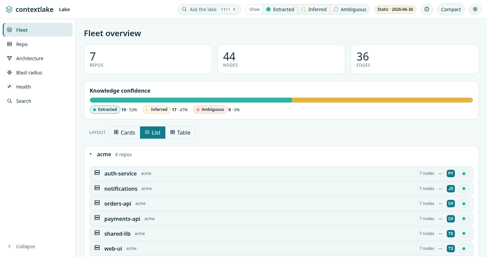Open the Search sidebar item
Screen dimensions: 487x257
tap(38, 101)
